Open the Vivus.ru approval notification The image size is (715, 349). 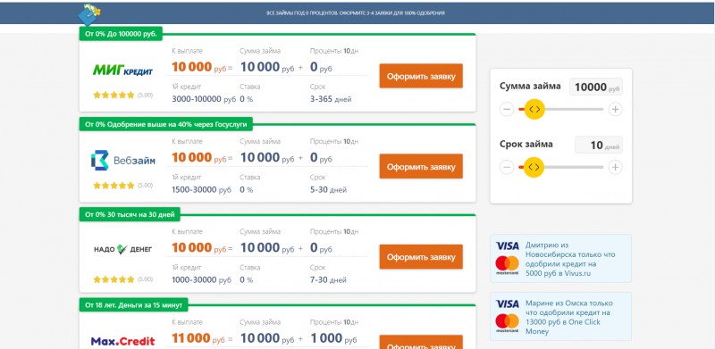click(561, 259)
